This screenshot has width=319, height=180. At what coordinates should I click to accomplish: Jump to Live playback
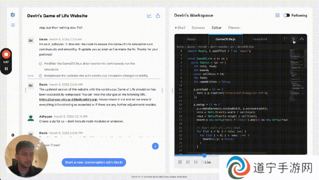pos(206,162)
